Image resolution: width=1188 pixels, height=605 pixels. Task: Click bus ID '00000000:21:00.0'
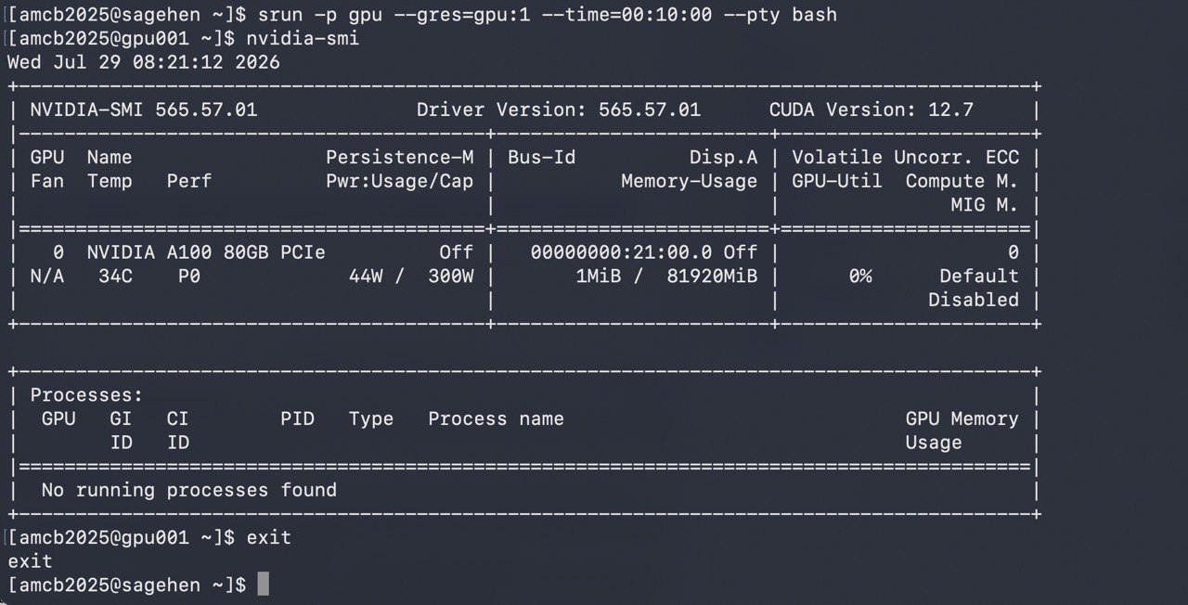click(622, 252)
